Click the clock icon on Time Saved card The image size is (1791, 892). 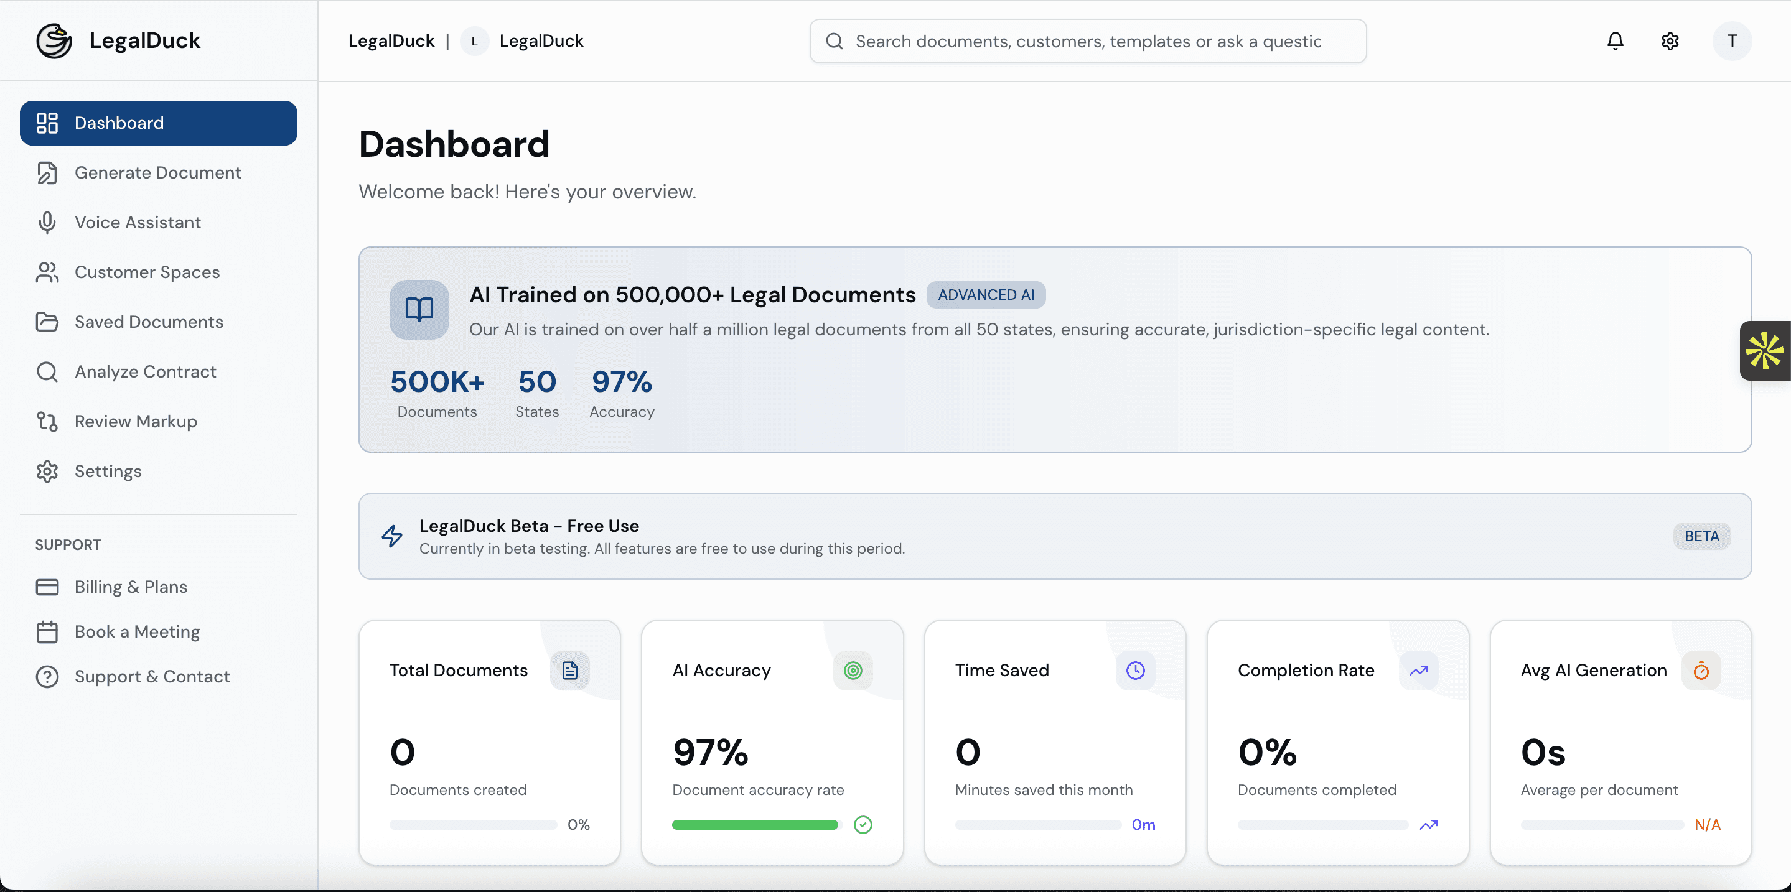1134,670
